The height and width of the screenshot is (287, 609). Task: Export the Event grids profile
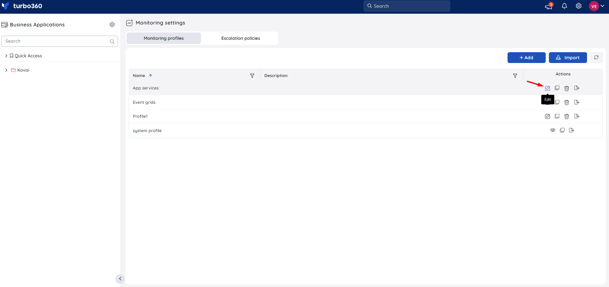pyautogui.click(x=577, y=102)
